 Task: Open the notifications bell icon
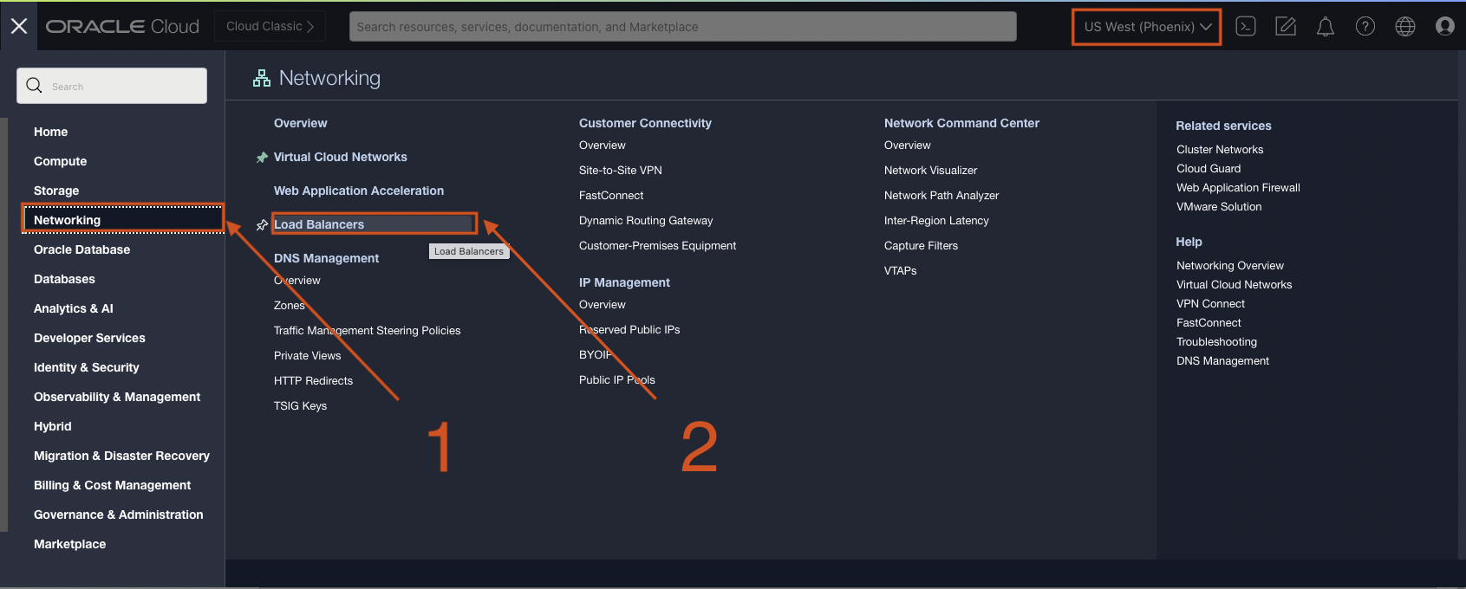pyautogui.click(x=1325, y=27)
